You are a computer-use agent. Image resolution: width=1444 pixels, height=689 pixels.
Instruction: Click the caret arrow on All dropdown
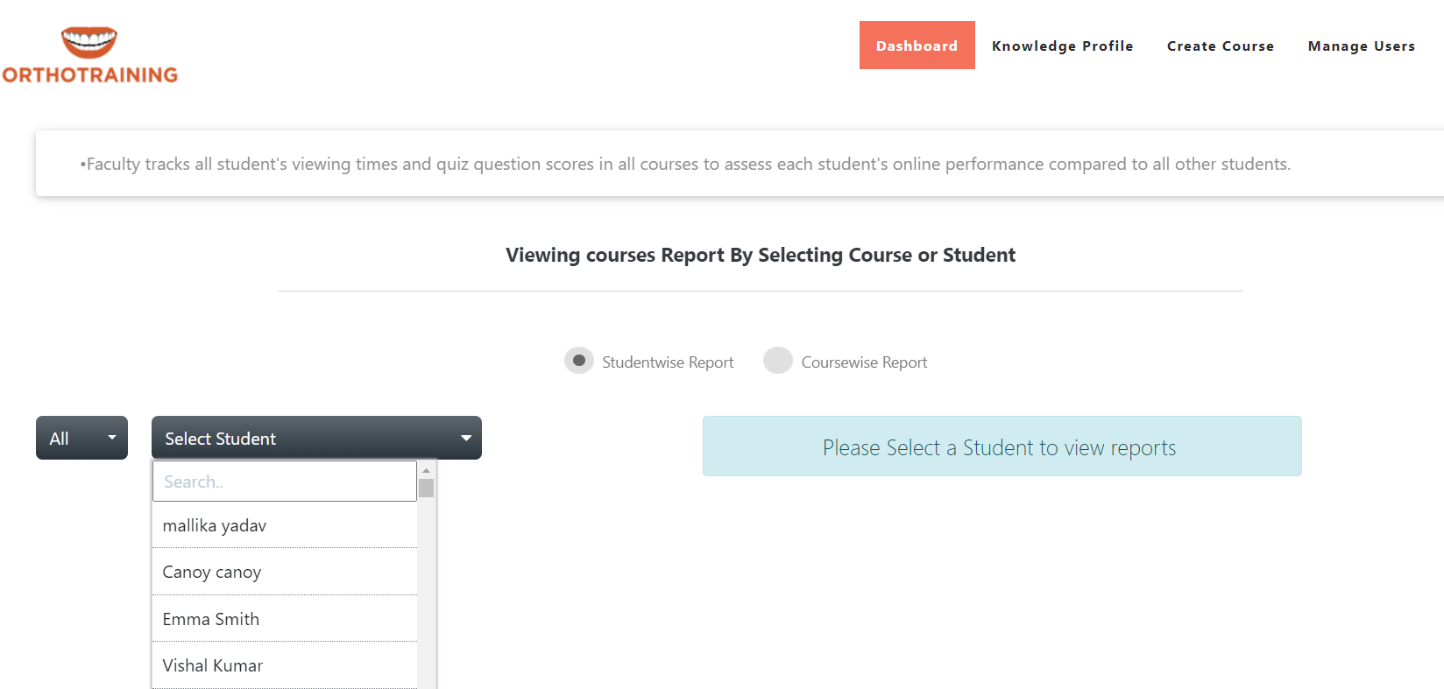click(111, 438)
